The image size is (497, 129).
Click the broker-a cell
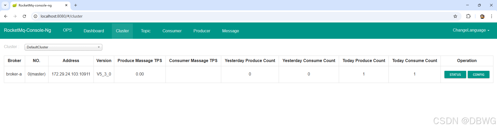click(14, 74)
